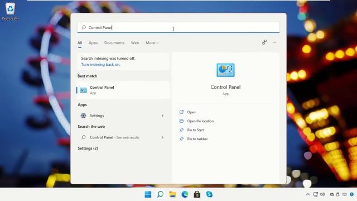Viewport: 357px width, 201px height.
Task: Click the large Control Panel app icon
Action: (x=225, y=70)
